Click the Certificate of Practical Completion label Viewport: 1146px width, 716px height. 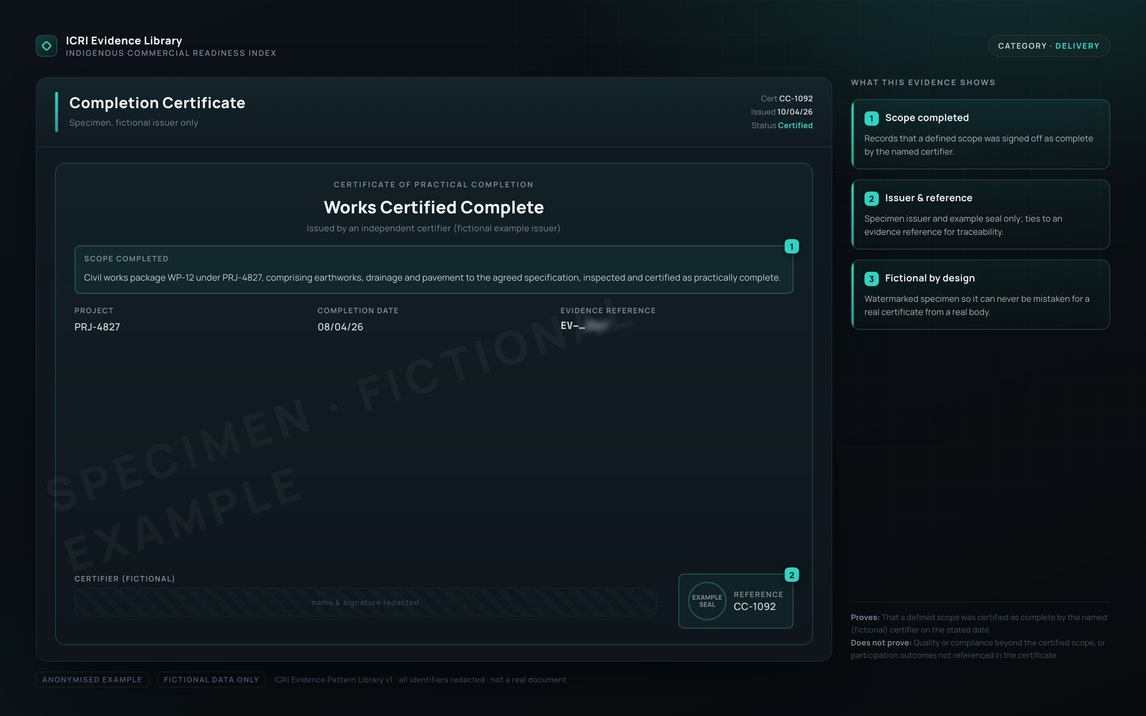[x=434, y=185]
